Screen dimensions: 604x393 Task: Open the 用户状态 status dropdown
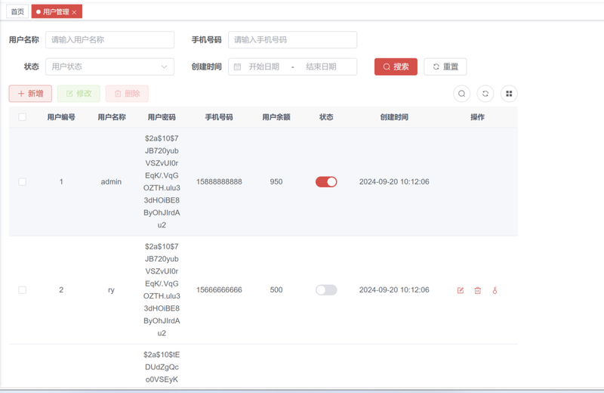(x=109, y=67)
